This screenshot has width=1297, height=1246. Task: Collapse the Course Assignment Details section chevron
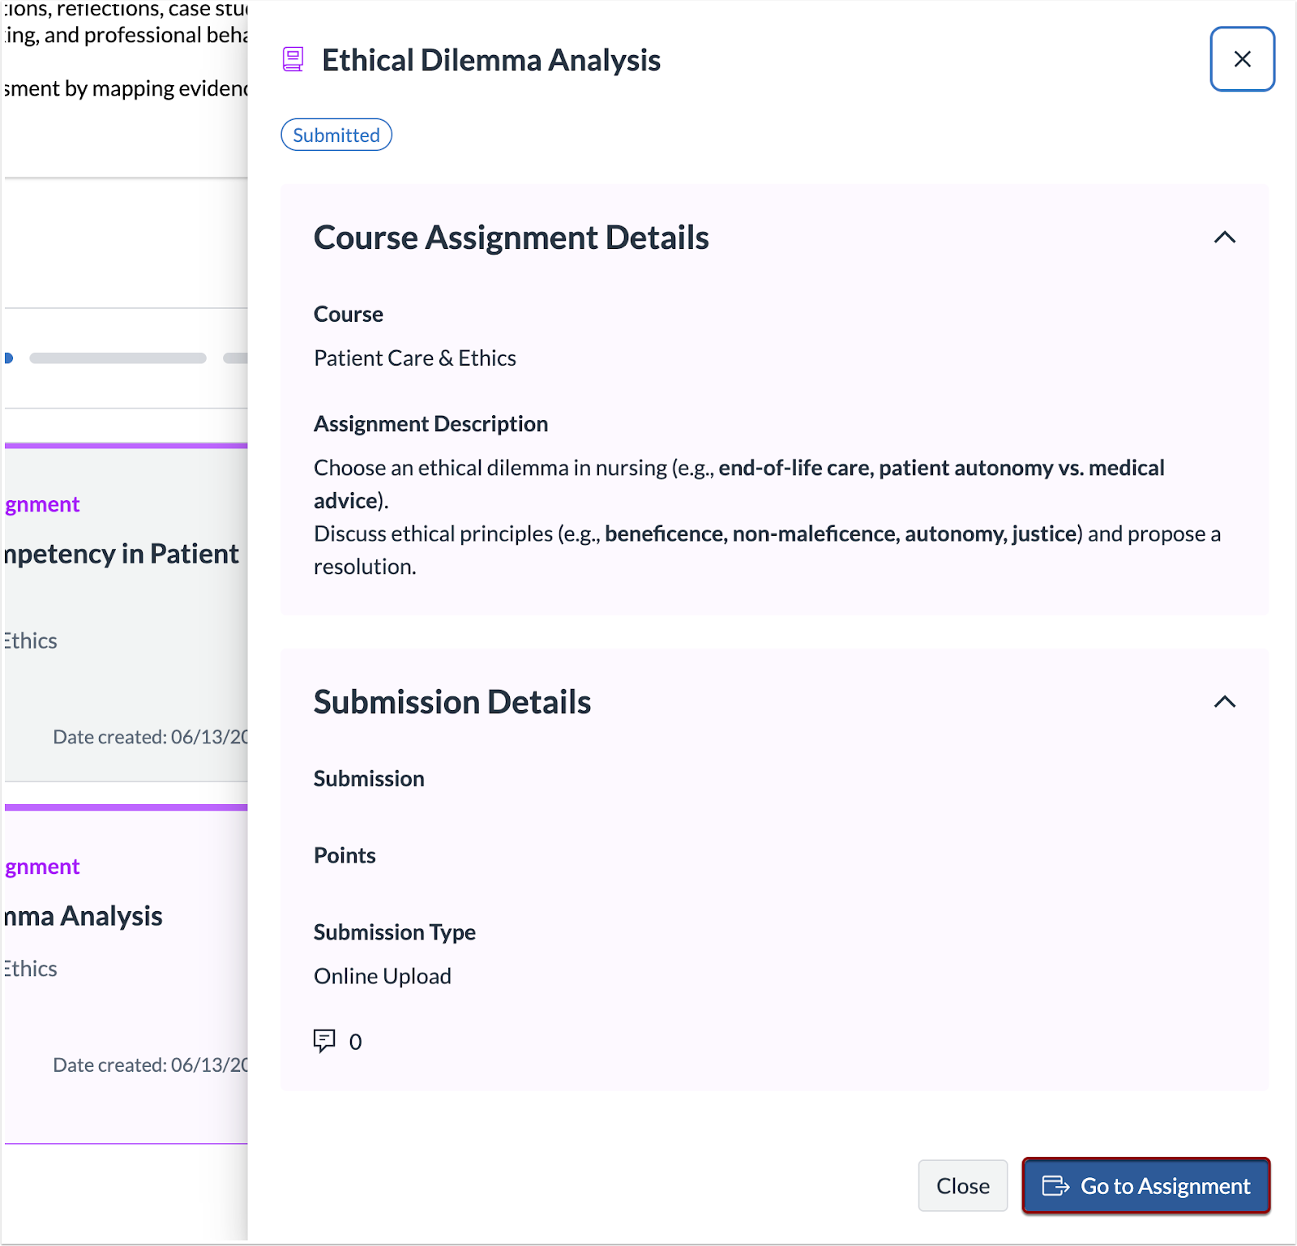tap(1224, 238)
